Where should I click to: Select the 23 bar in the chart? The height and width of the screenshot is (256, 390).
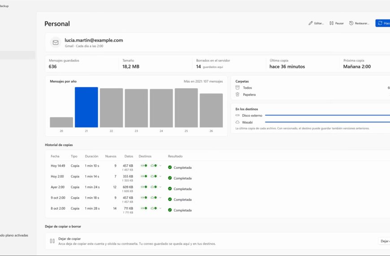(x=136, y=108)
